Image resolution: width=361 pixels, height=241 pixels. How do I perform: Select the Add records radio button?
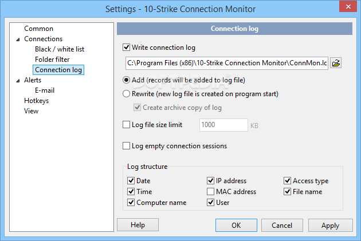[127, 80]
